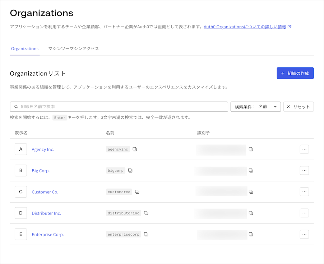The height and width of the screenshot is (264, 324).
Task: Copy the identifier for Customer Co.
Action: click(251, 192)
